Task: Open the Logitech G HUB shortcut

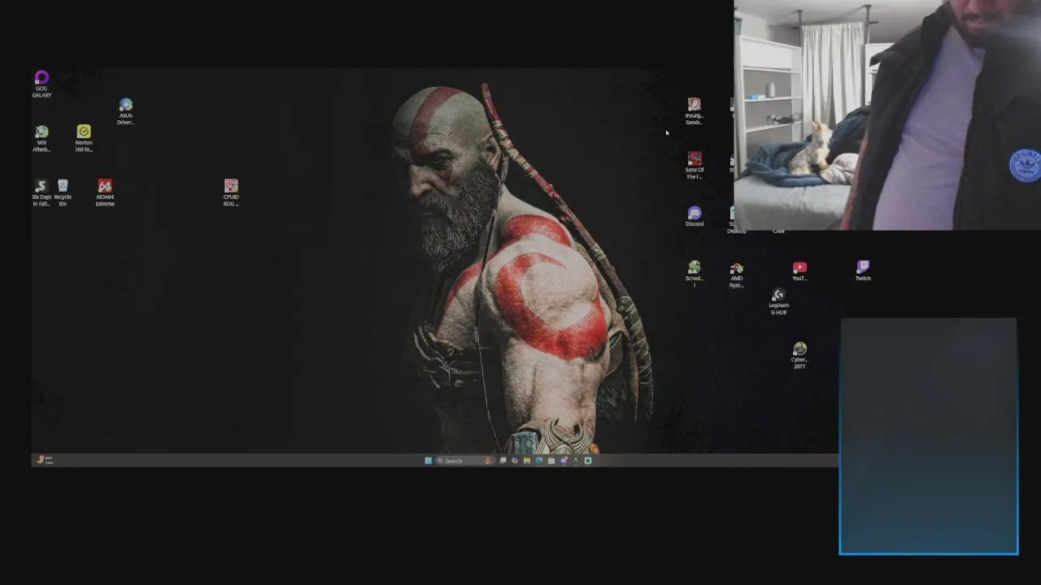Action: (778, 301)
